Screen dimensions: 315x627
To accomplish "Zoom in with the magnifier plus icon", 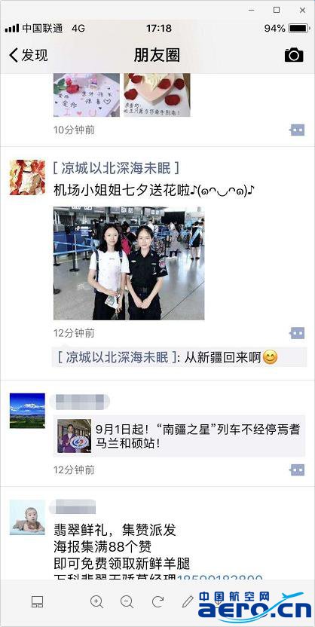I will pyautogui.click(x=96, y=601).
